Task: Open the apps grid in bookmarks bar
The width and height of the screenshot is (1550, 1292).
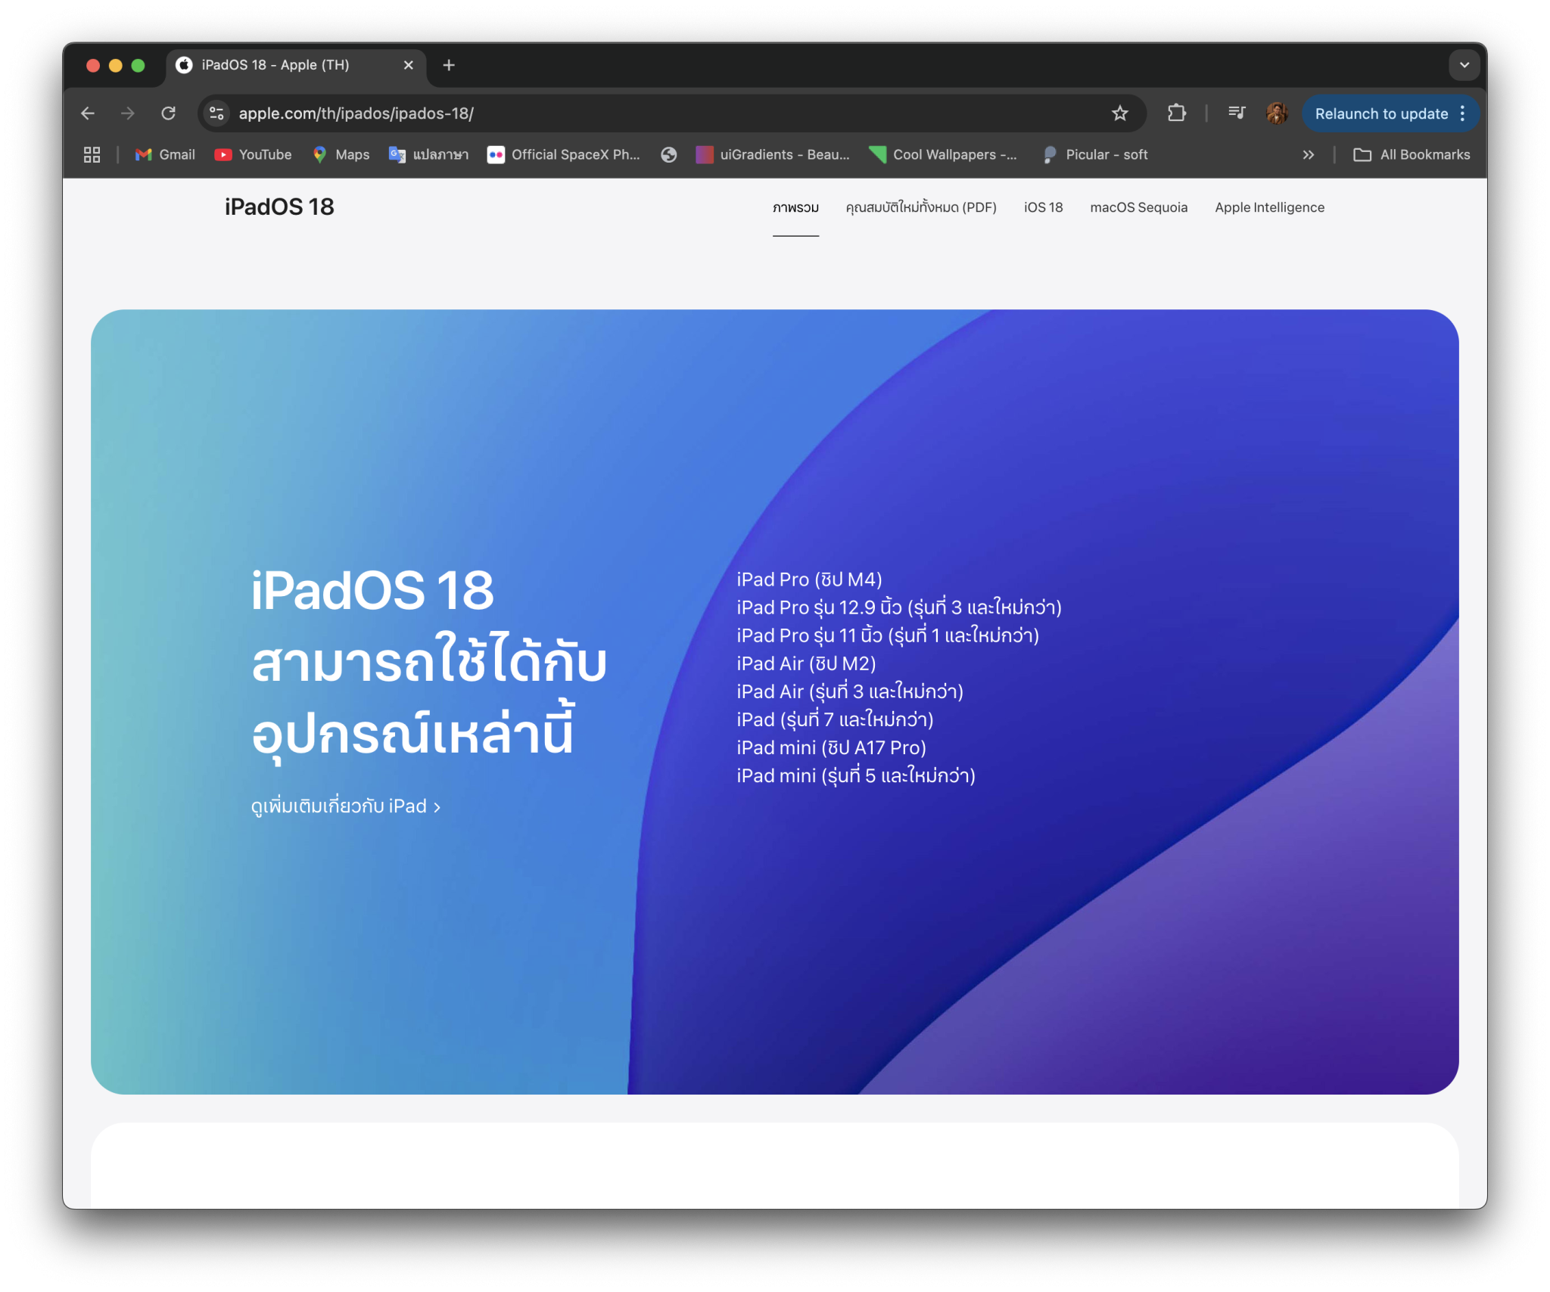Action: [92, 155]
